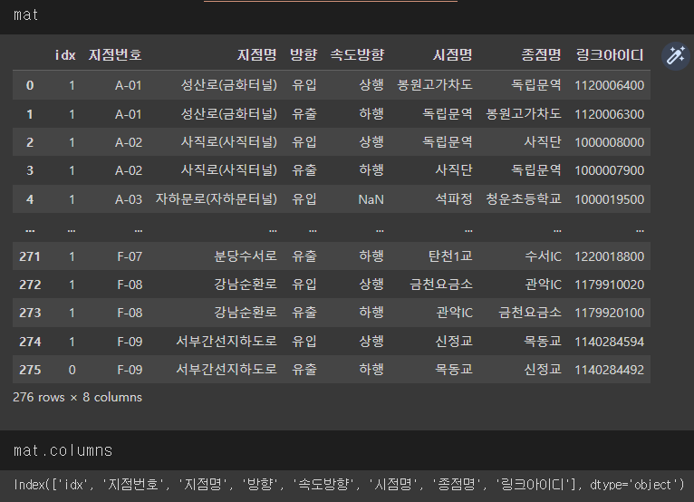Click '사직로(사직터널)' in row 2

pyautogui.click(x=229, y=142)
